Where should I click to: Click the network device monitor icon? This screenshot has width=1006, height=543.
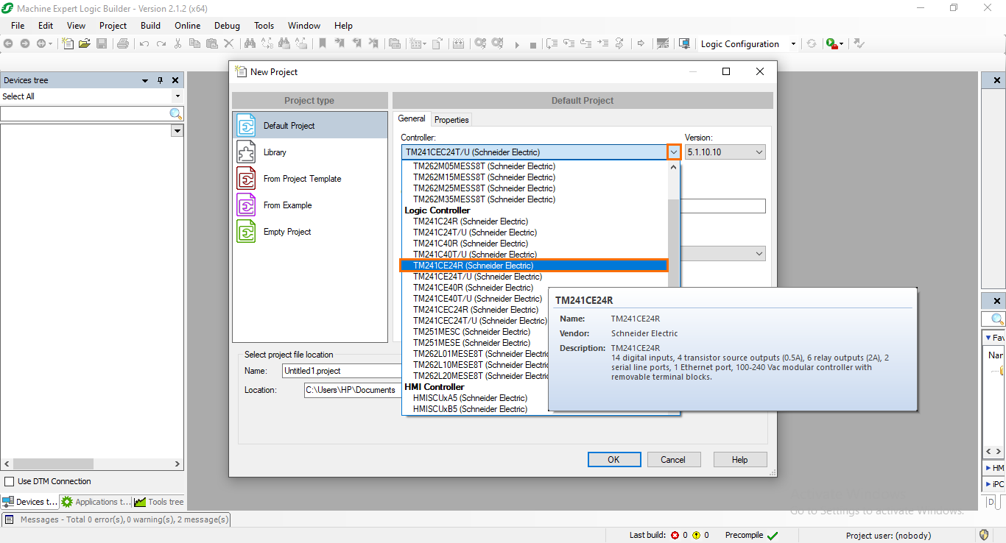coord(684,44)
